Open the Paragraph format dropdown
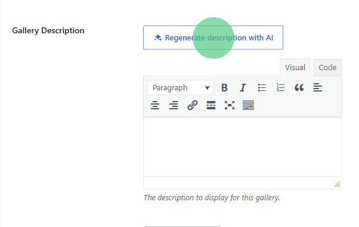 [x=180, y=87]
